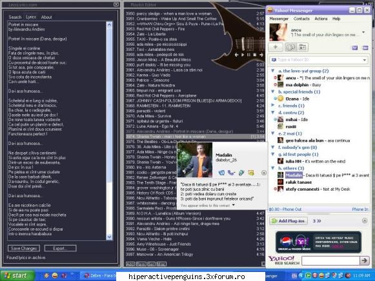Image resolution: width=375 pixels, height=281 pixels.
Task: Collapse 'h. others' group
Action: tap(272, 168)
